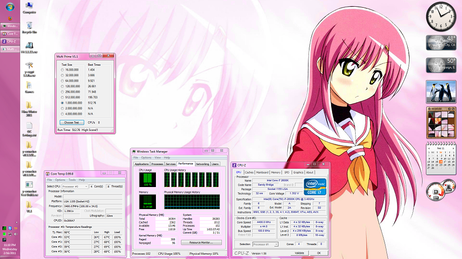The width and height of the screenshot is (462, 259).
Task: Open Recycle Bin desktop icon
Action: pos(29,25)
